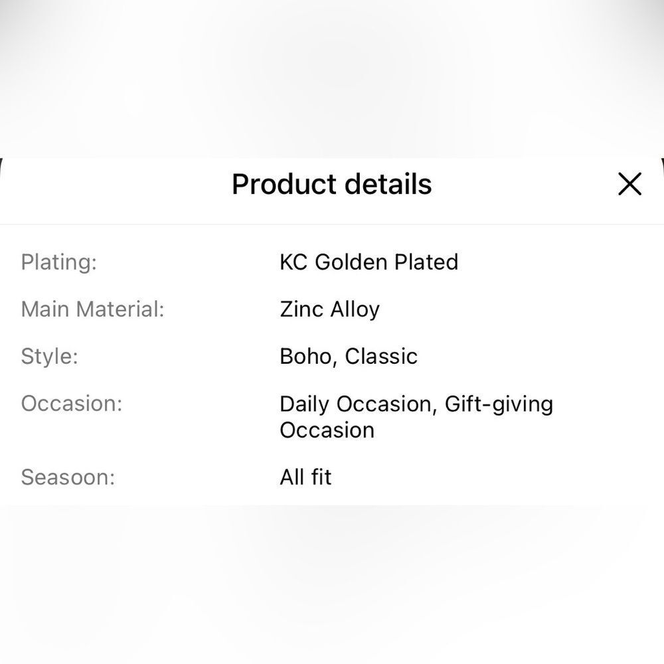Viewport: 664px width, 664px height.
Task: Click the word Alloy in material value
Action: click(355, 310)
